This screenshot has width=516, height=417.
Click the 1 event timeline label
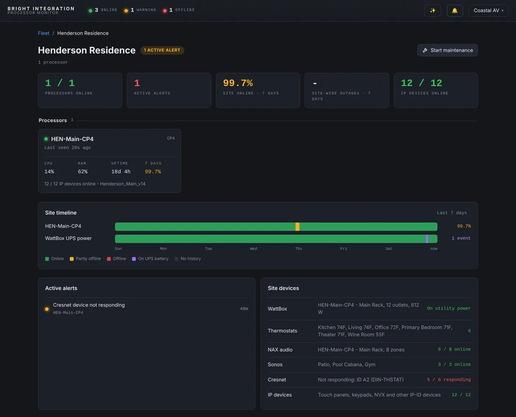tap(461, 238)
